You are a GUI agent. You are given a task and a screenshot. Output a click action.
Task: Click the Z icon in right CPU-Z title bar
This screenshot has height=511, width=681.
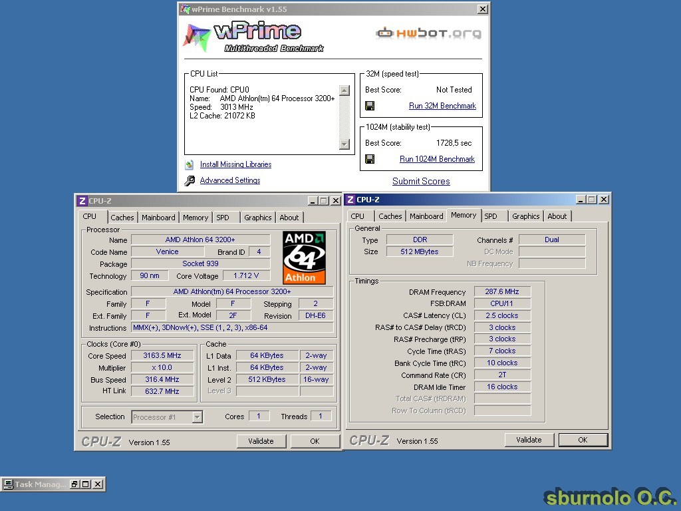pyautogui.click(x=350, y=200)
